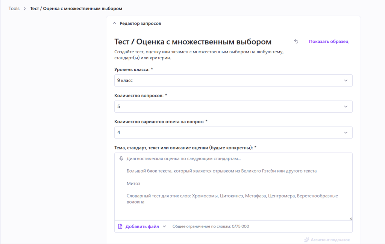Click the description text starting with Создайте тест
This screenshot has width=385, height=244.
point(199,55)
